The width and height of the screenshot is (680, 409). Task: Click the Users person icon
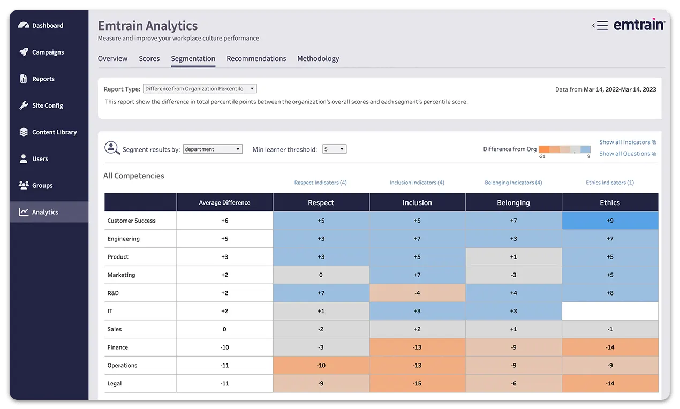pos(24,159)
